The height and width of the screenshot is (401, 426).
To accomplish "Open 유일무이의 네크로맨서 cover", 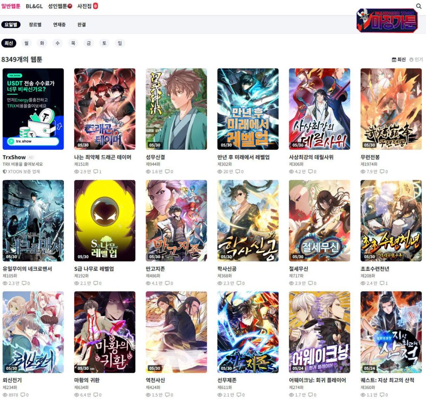I will pos(33,220).
